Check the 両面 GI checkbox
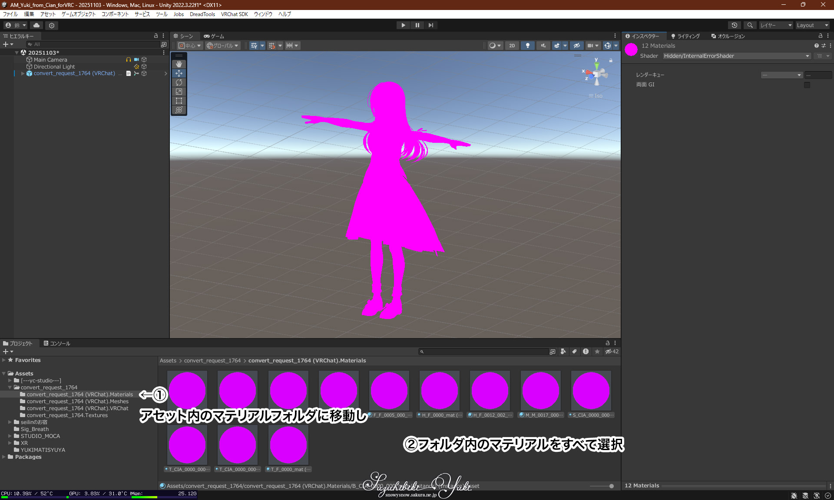The image size is (834, 500). click(x=807, y=85)
